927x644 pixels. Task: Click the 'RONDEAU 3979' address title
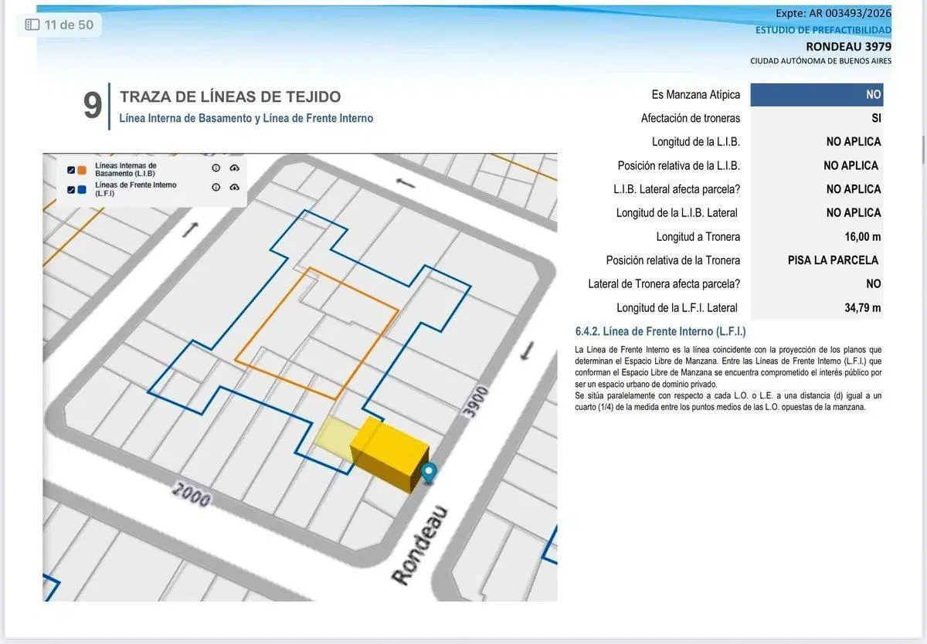848,46
